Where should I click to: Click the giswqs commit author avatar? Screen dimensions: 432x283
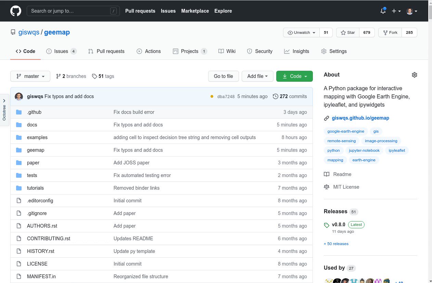coord(19,96)
